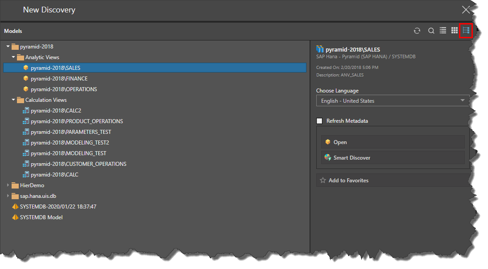488x269 pixels.
Task: Click the Choose Language label
Action: [x=337, y=91]
